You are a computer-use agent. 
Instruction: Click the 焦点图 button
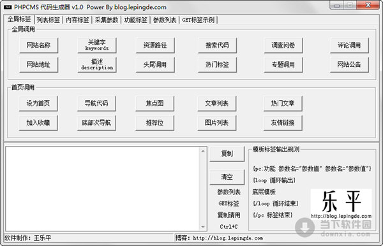154,103
